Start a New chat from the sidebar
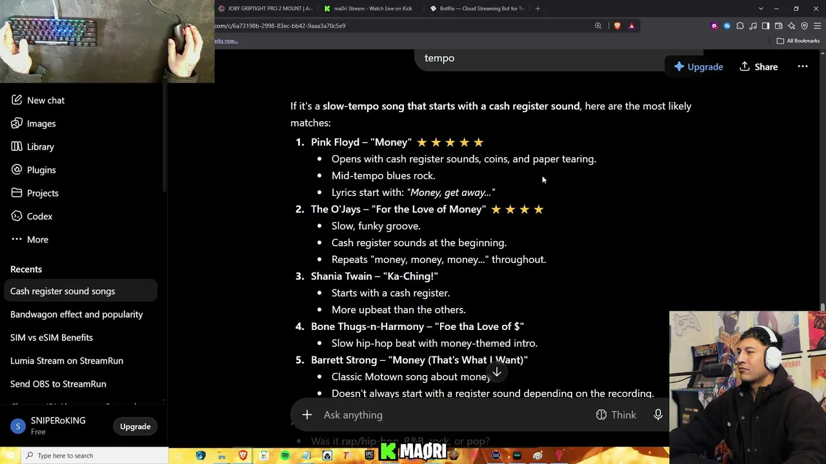The width and height of the screenshot is (826, 464). pos(38,101)
